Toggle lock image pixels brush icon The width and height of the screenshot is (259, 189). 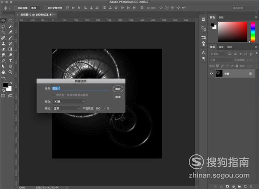(x=222, y=66)
